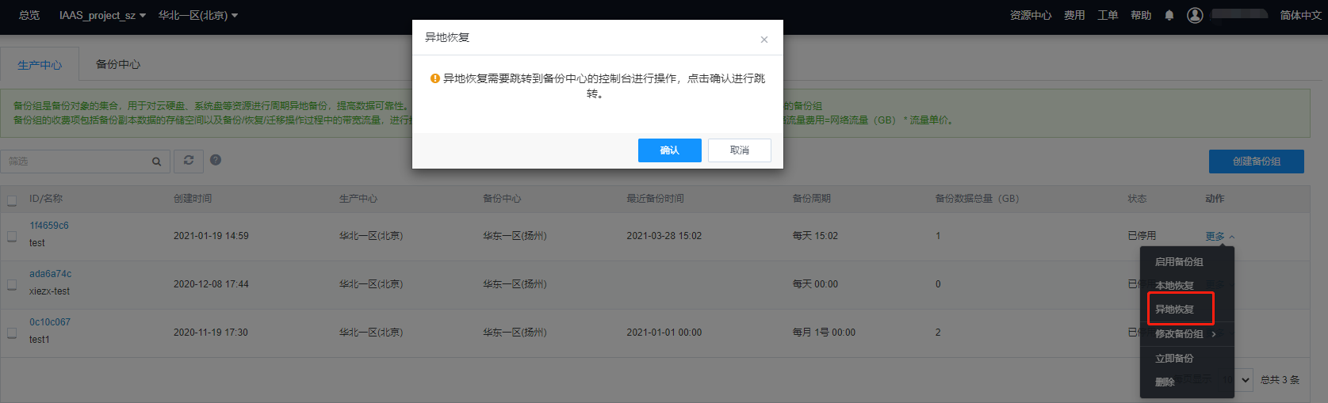Click the 创建时间 column header
The height and width of the screenshot is (403, 1328).
pyautogui.click(x=193, y=199)
